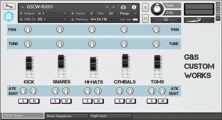The height and width of the screenshot is (120, 222).
Task: Go to next instrument preset arrow
Action: pyautogui.click(x=114, y=7)
